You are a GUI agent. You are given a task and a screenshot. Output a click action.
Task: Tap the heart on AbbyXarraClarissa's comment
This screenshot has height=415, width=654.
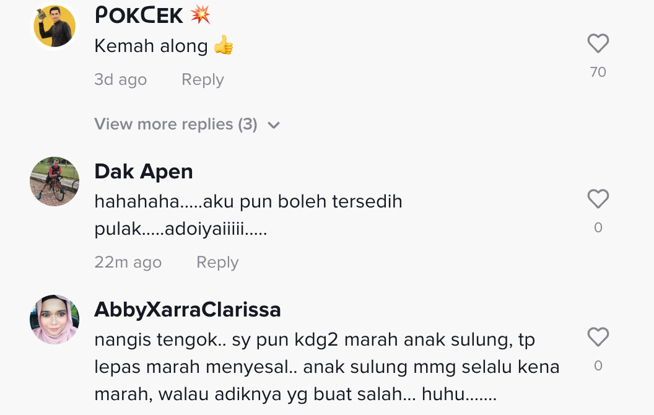(x=598, y=337)
